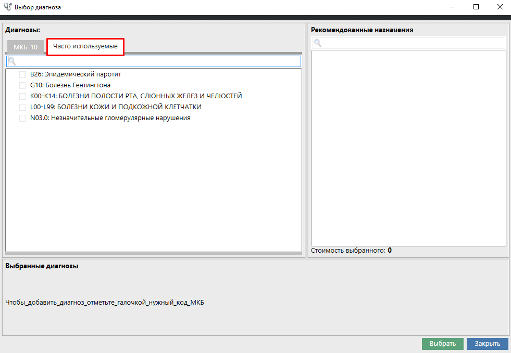Click the stethoscope app icon in title bar
Viewport: 511px width, 353px height.
point(7,7)
